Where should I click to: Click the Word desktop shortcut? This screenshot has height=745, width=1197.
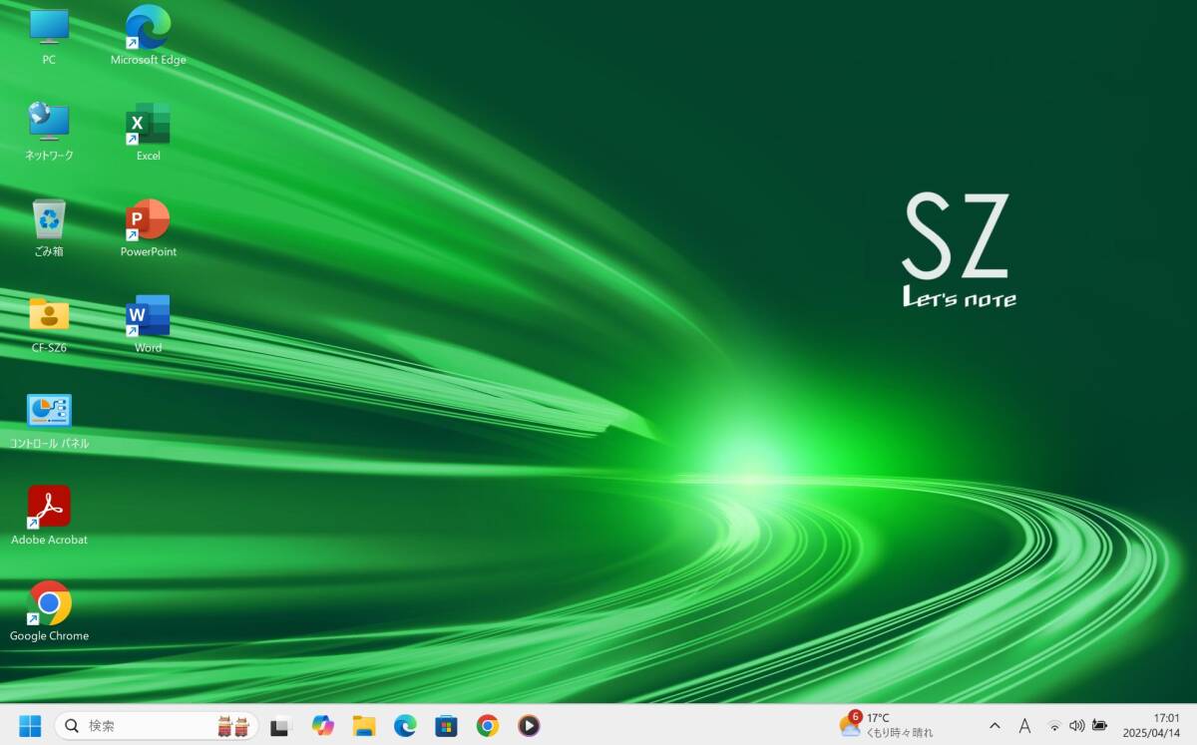pos(148,316)
